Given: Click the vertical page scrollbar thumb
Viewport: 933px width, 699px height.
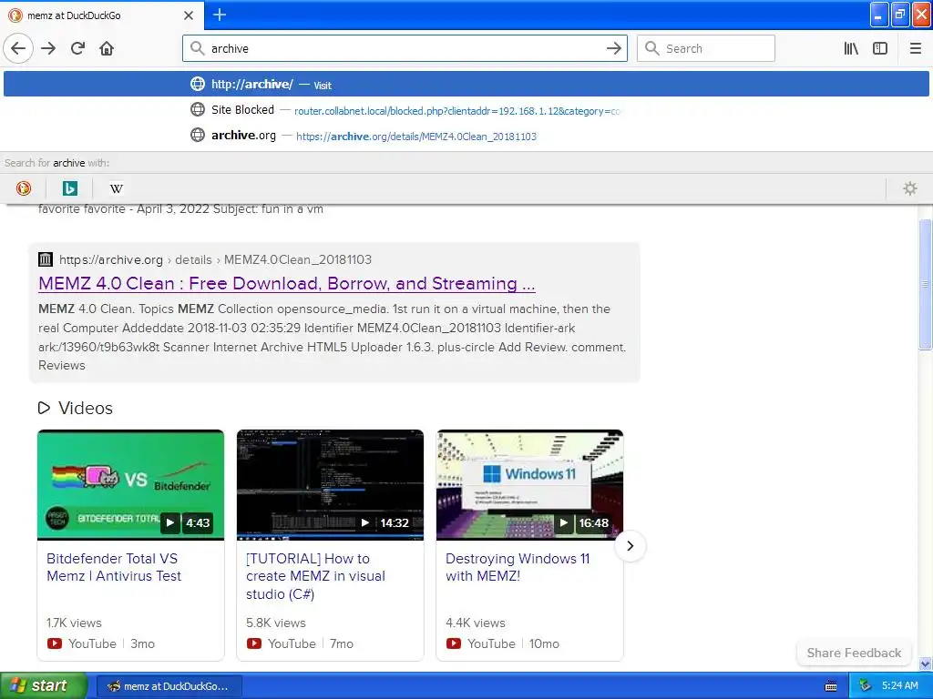Looking at the screenshot, I should (926, 284).
